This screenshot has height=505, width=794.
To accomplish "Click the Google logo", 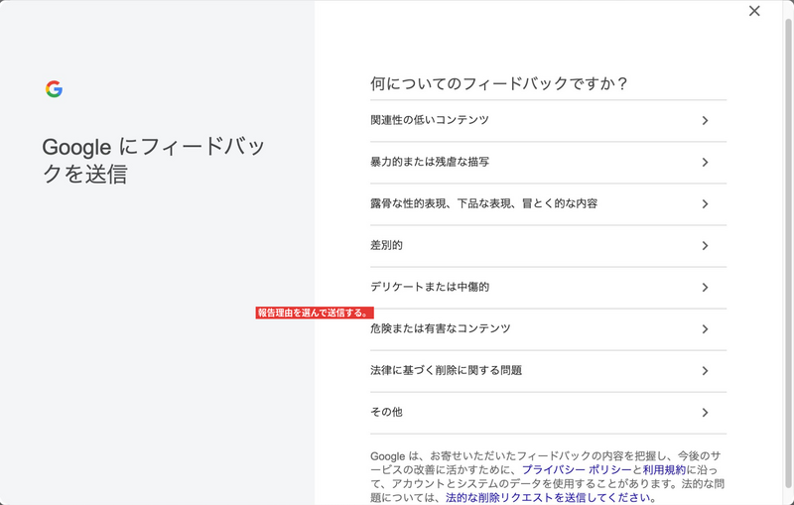I will [55, 89].
